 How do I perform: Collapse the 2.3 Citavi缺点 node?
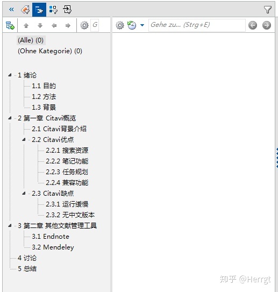coord(24,193)
